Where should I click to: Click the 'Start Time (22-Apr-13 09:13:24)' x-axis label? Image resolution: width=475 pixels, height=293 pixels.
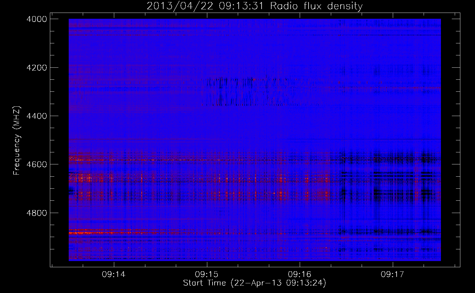point(255,283)
